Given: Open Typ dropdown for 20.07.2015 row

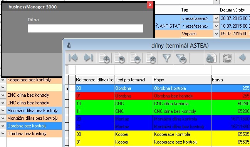Looking at the screenshot, I should tap(216, 18).
